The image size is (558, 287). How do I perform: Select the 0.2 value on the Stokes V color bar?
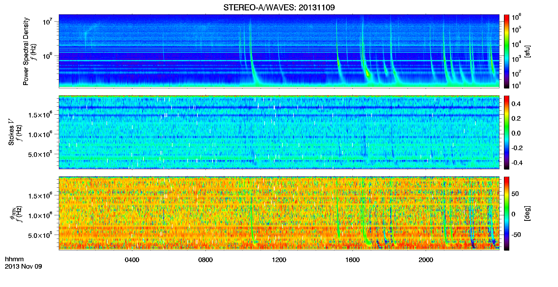pyautogui.click(x=516, y=119)
